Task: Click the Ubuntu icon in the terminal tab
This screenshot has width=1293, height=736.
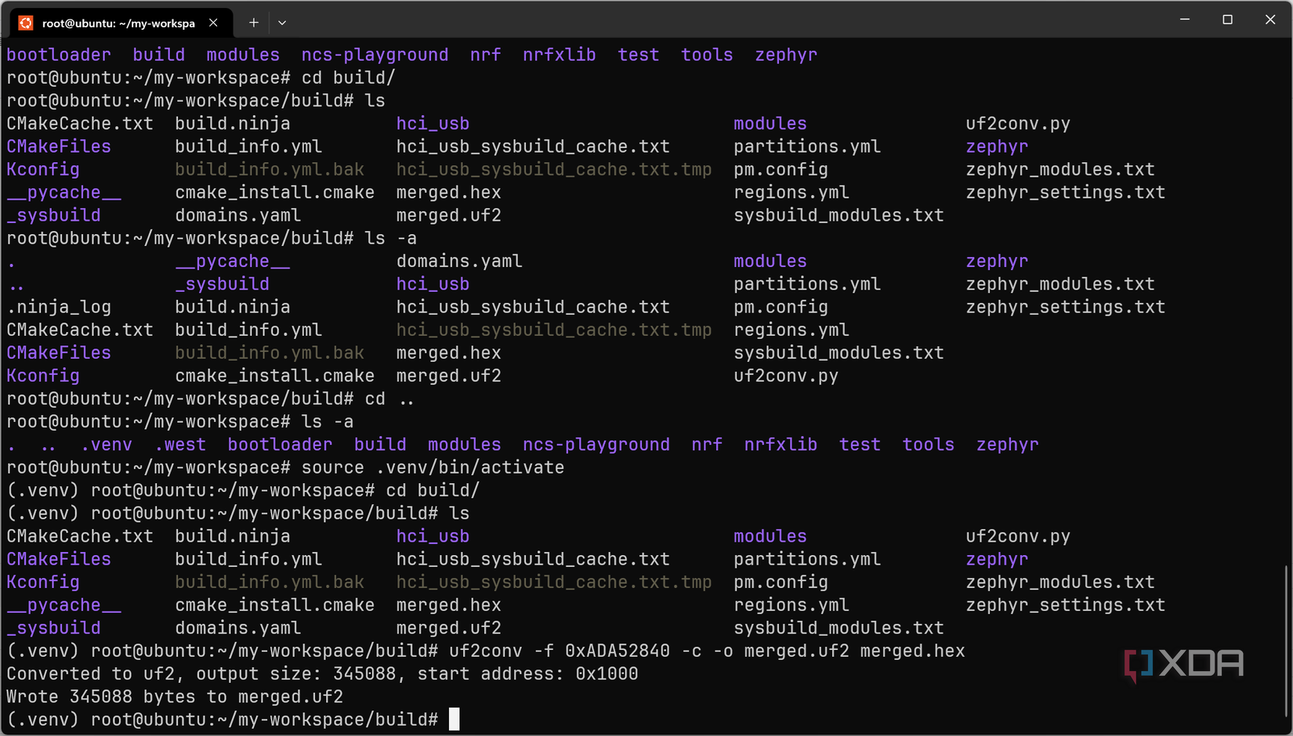Action: (x=26, y=23)
